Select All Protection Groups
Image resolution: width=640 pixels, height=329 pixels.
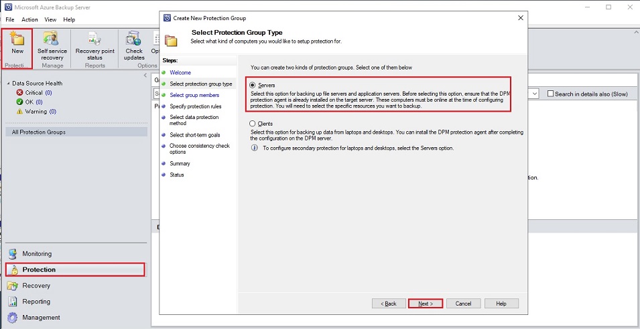pos(76,132)
